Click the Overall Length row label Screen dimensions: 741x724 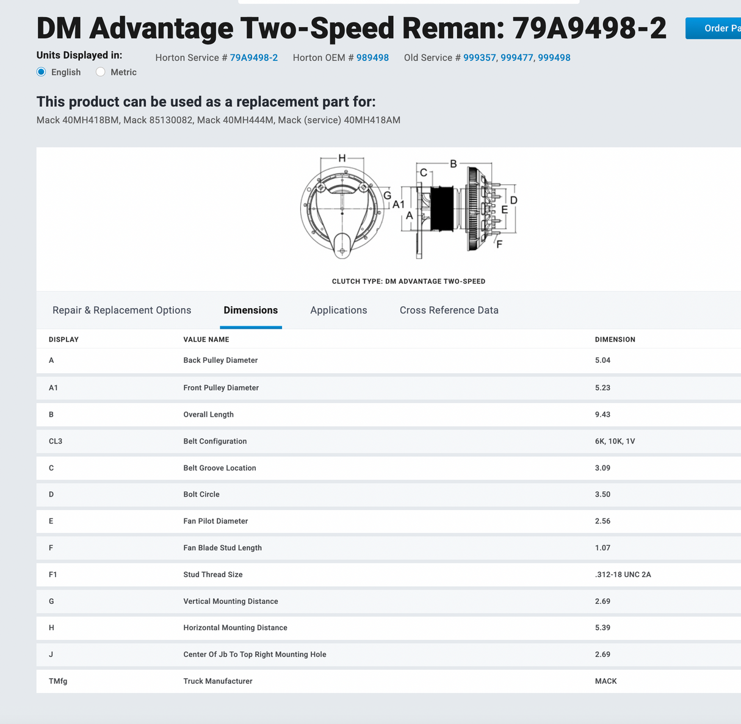pos(208,415)
